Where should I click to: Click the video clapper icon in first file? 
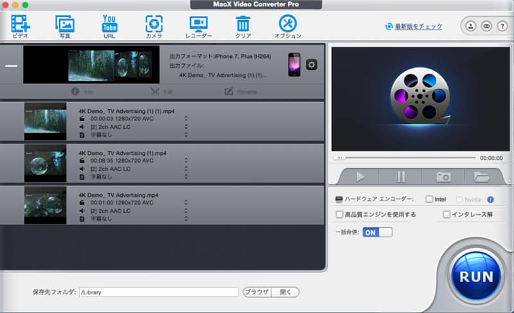[x=82, y=119]
